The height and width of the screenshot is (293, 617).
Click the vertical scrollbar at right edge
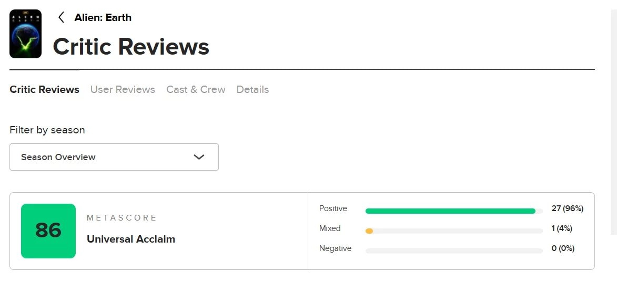614,122
